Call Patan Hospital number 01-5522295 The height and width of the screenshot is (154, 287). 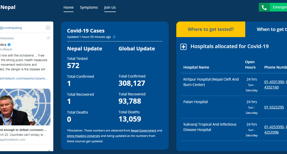[x=274, y=107]
